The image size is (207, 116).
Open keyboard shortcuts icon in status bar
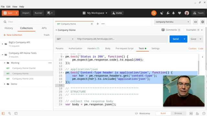[x=197, y=113]
